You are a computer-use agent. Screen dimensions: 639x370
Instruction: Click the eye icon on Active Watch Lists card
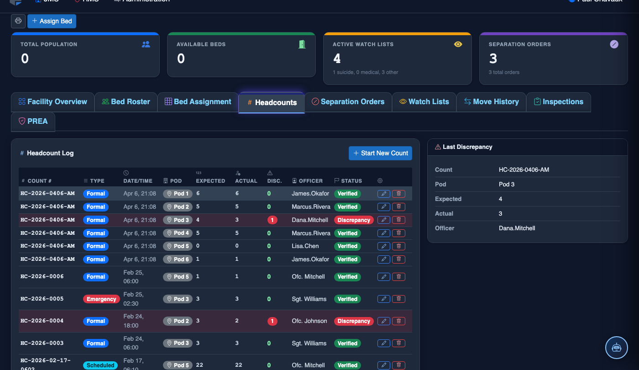[458, 44]
